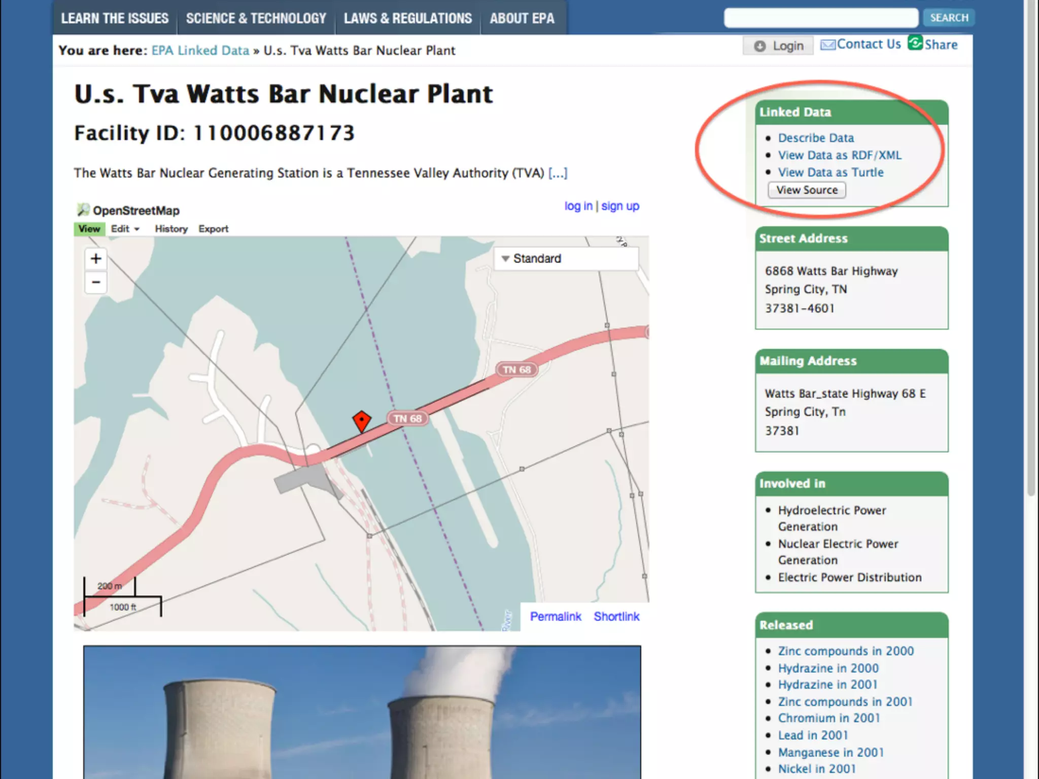Expand the Edit menu dropdown arrow
This screenshot has width=1039, height=779.
(137, 229)
